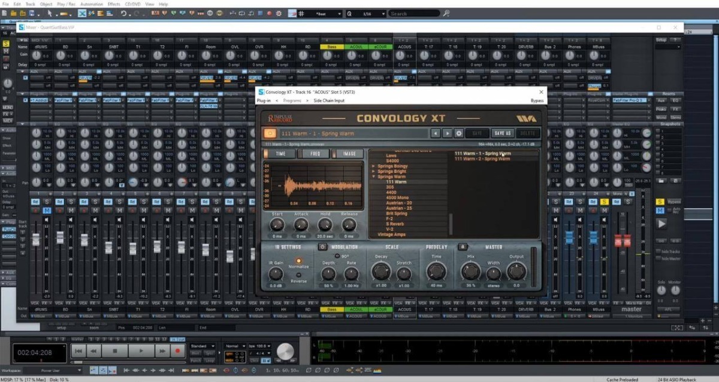Screen dimensions: 719x382
Task: Open the Effects menu
Action: point(114,4)
